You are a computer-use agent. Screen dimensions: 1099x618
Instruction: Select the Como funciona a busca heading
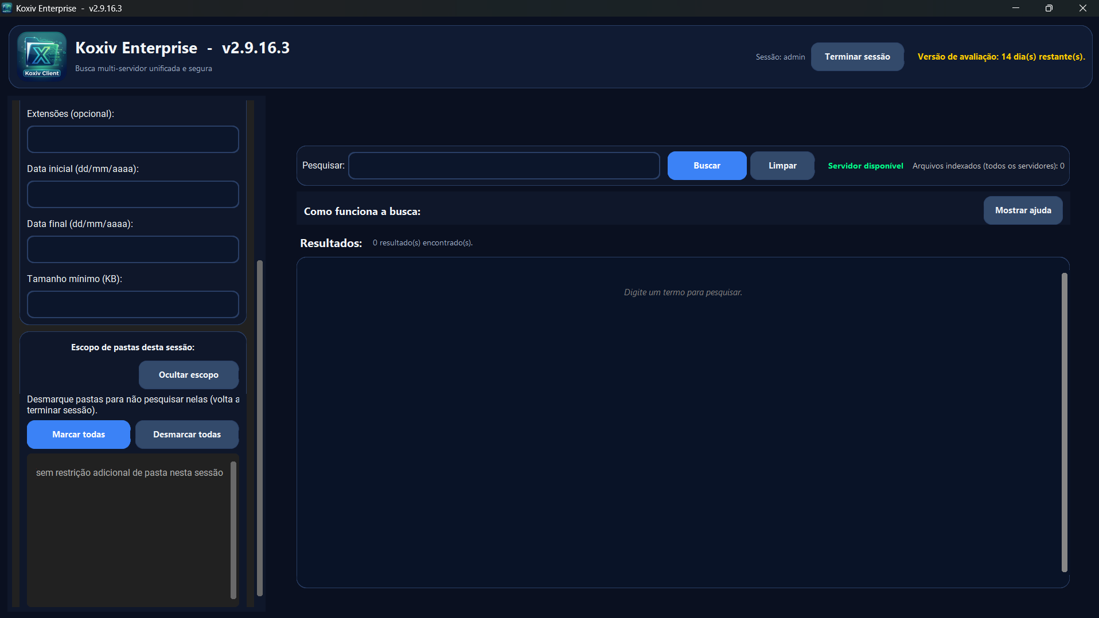point(362,211)
